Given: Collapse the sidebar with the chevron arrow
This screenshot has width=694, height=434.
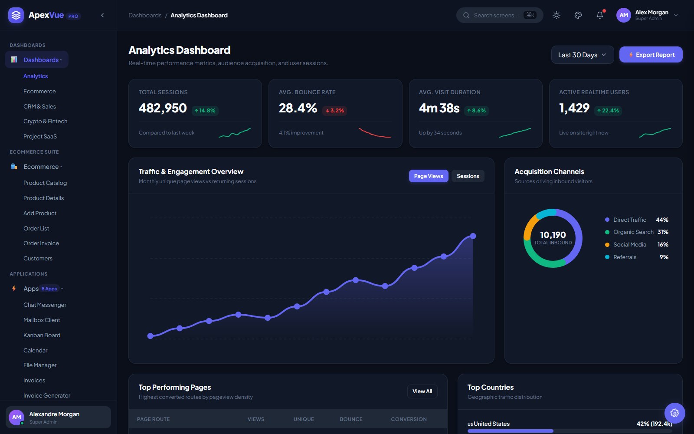Looking at the screenshot, I should pos(102,15).
